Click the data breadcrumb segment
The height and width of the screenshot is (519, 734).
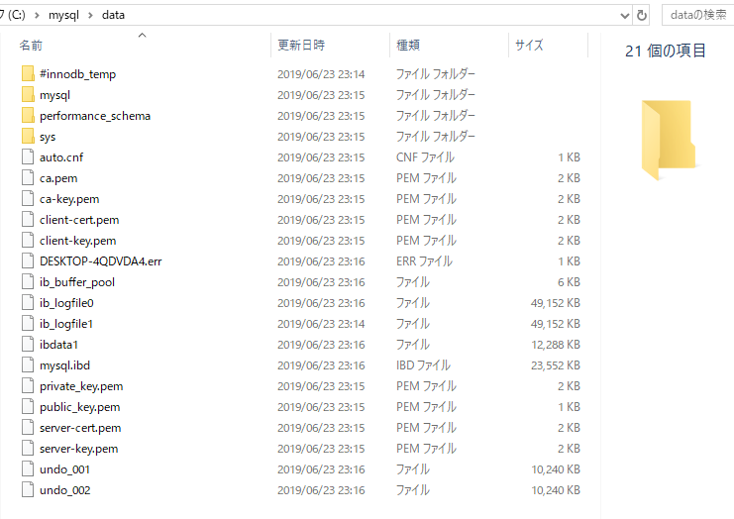pos(113,15)
